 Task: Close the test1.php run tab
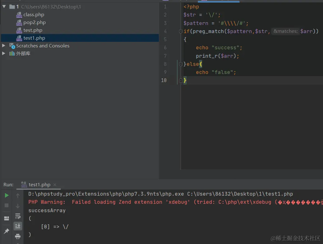coord(55,185)
